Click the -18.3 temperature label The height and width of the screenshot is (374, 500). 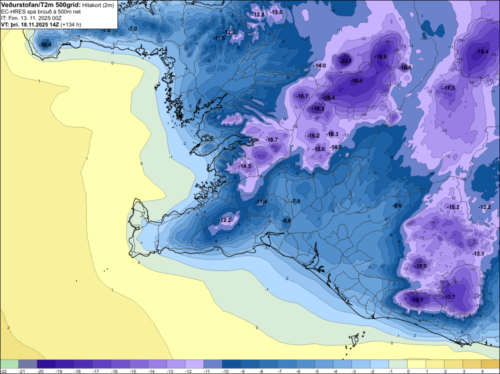(318, 108)
